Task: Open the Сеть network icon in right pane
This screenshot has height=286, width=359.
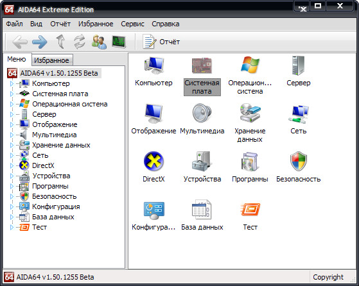Action: click(x=299, y=119)
